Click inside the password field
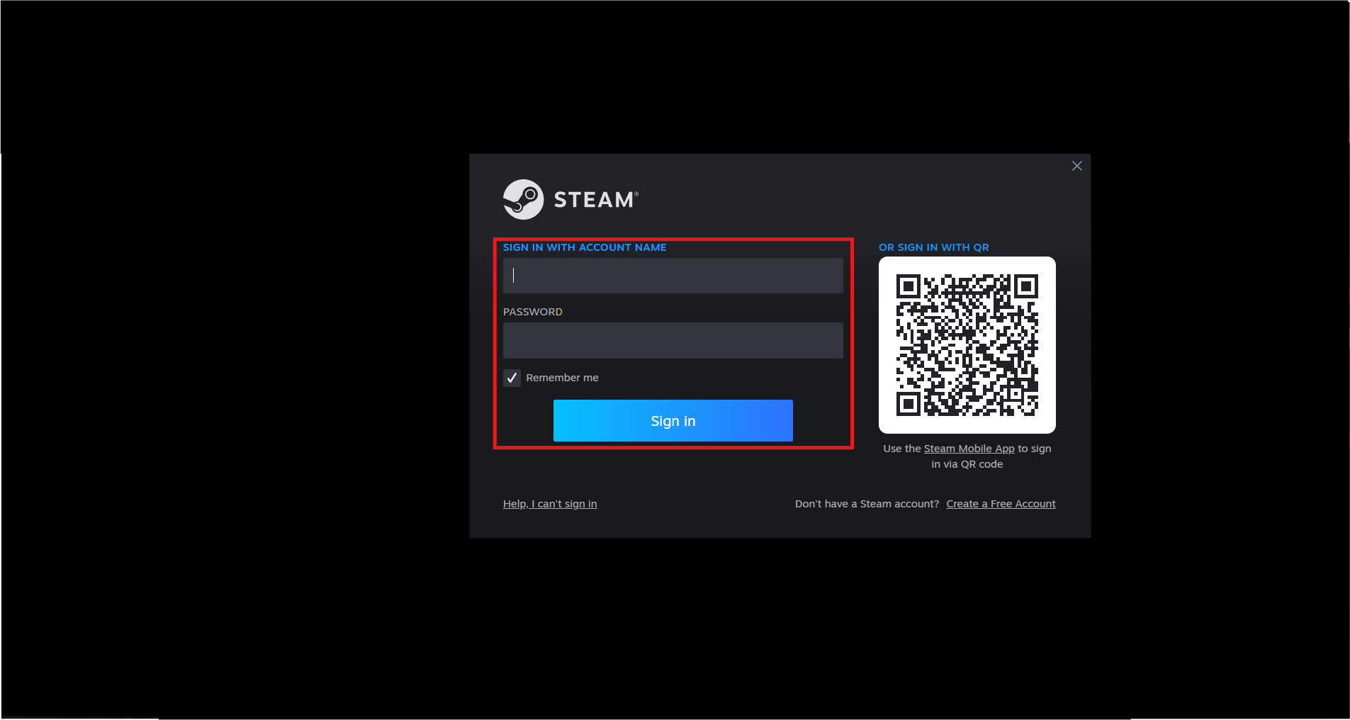This screenshot has width=1350, height=720. tap(672, 340)
